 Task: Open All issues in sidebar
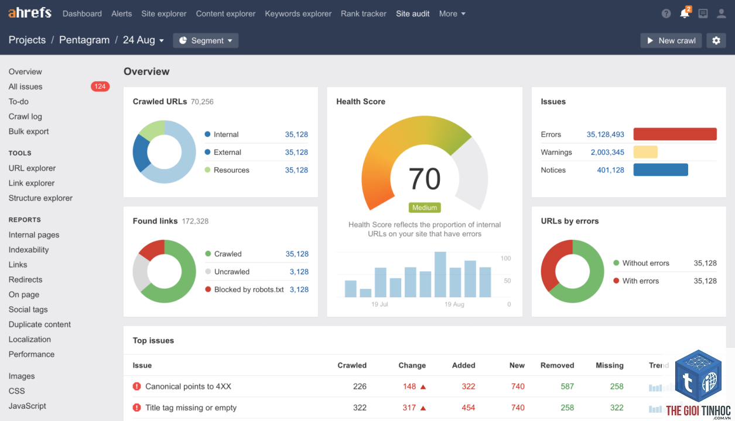[25, 87]
